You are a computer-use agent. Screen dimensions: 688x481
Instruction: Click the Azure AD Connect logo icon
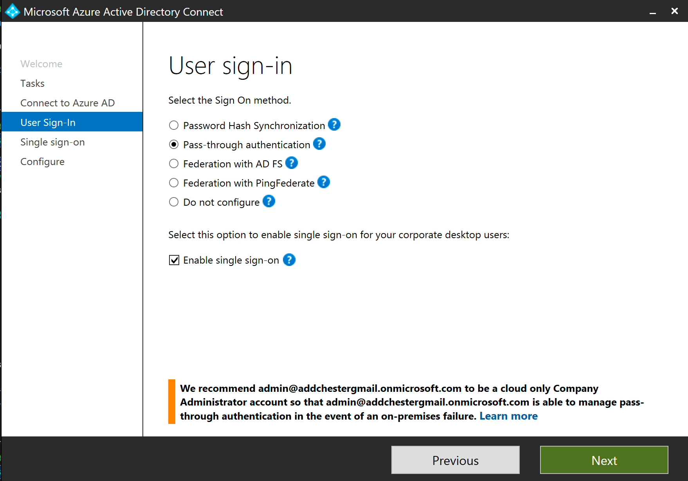click(12, 11)
